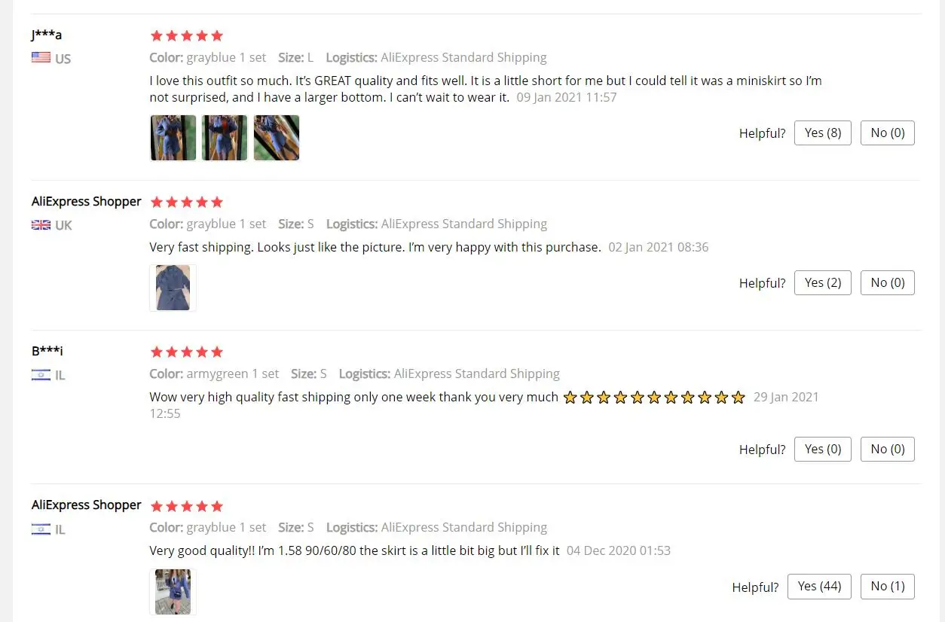Image resolution: width=945 pixels, height=622 pixels.
Task: Mark J***a's review helpful with Yes (8)
Action: 823,133
